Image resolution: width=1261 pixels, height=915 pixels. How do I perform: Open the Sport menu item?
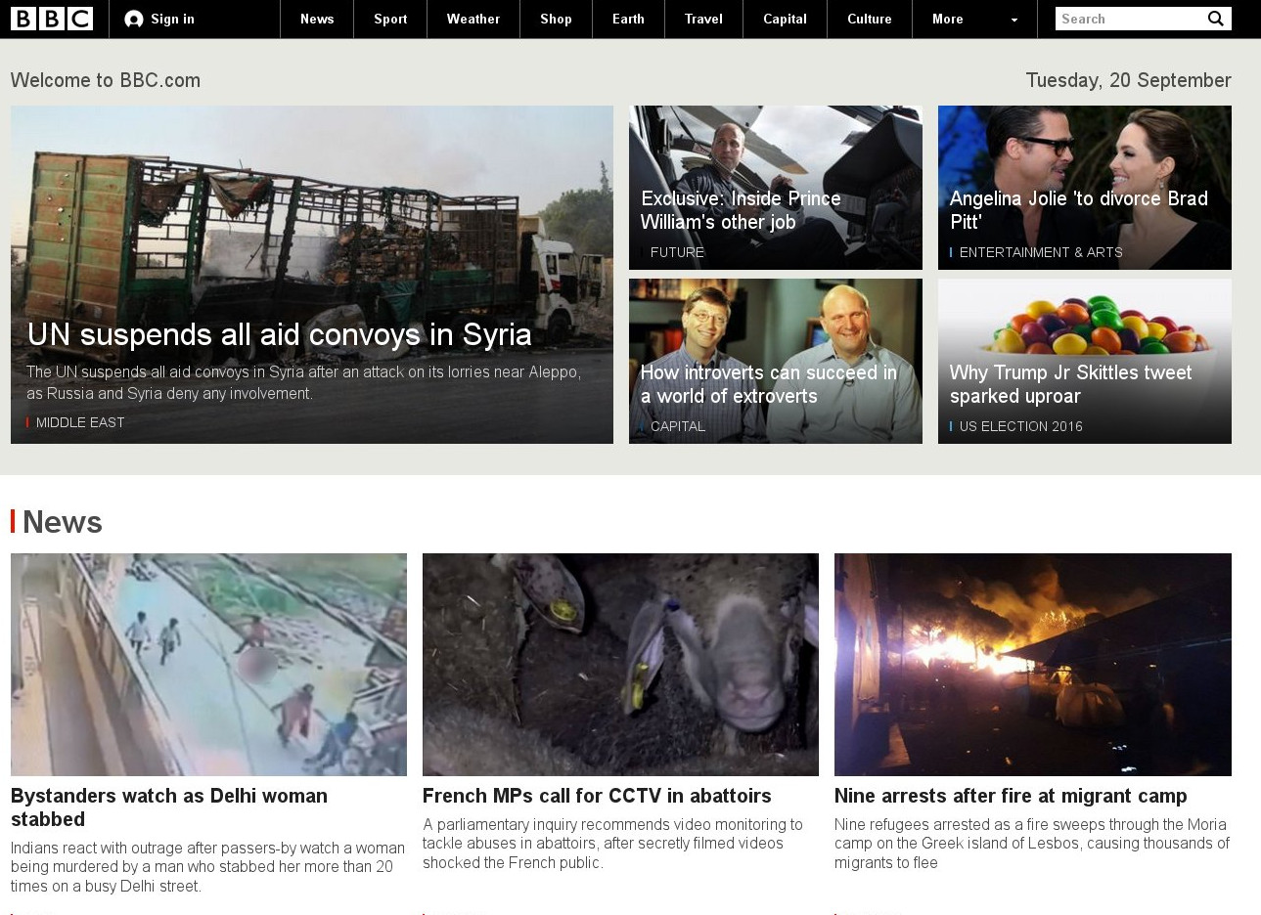click(390, 20)
